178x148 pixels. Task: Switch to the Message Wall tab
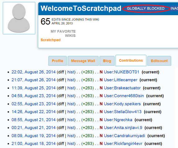[x=83, y=61]
